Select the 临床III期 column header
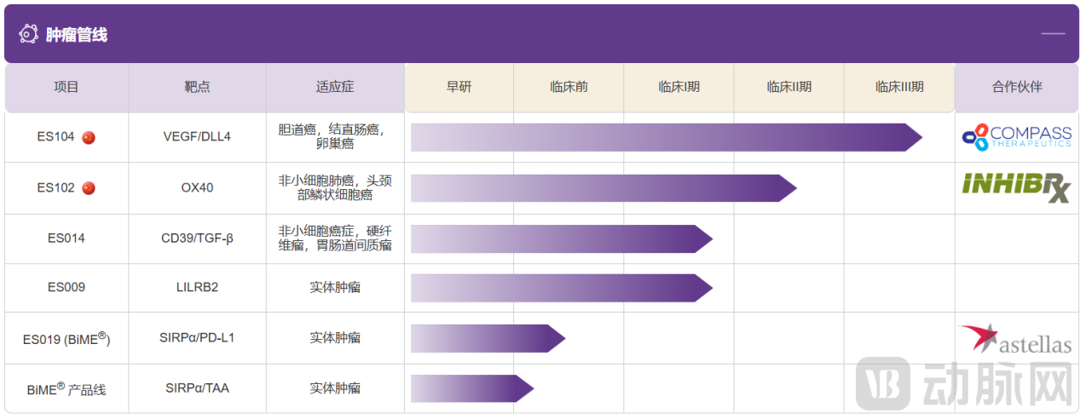The width and height of the screenshot is (1080, 419). (x=899, y=87)
